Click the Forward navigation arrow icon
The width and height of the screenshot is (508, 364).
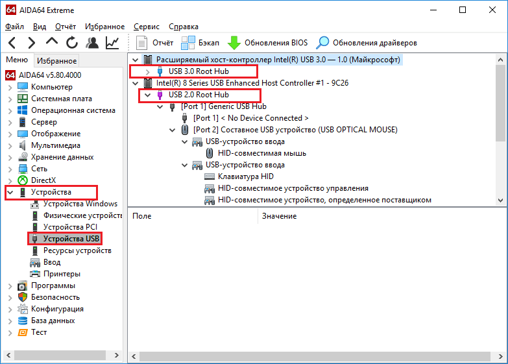tap(31, 43)
